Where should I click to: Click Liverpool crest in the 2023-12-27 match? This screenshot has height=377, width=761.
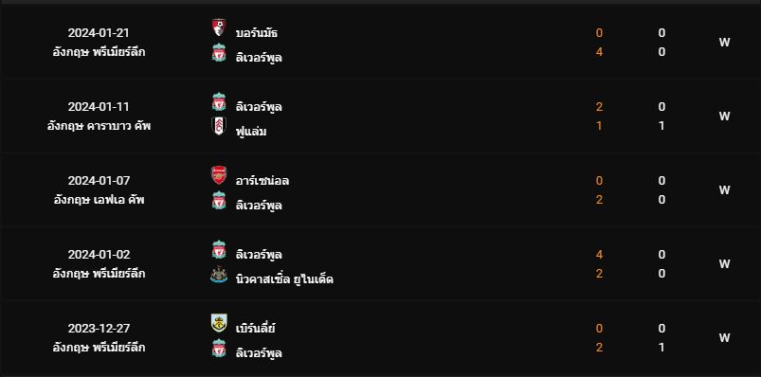tap(219, 348)
